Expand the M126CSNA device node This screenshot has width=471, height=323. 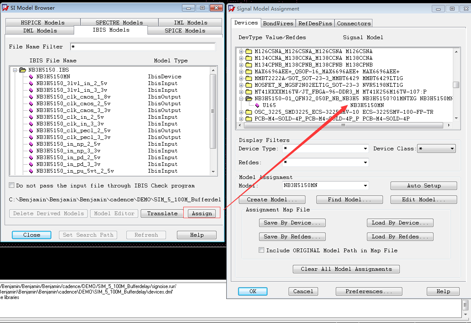(241, 51)
